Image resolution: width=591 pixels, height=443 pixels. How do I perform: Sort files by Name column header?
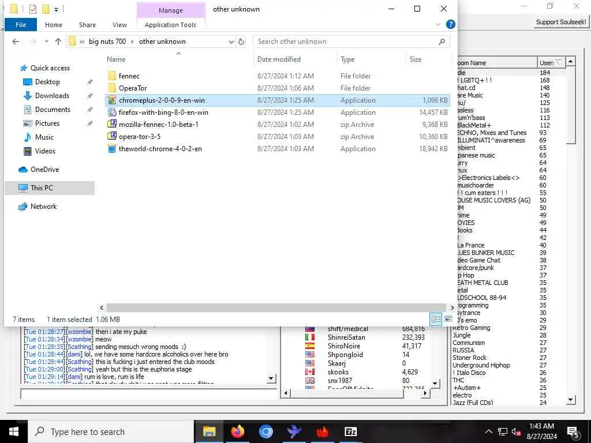click(116, 59)
